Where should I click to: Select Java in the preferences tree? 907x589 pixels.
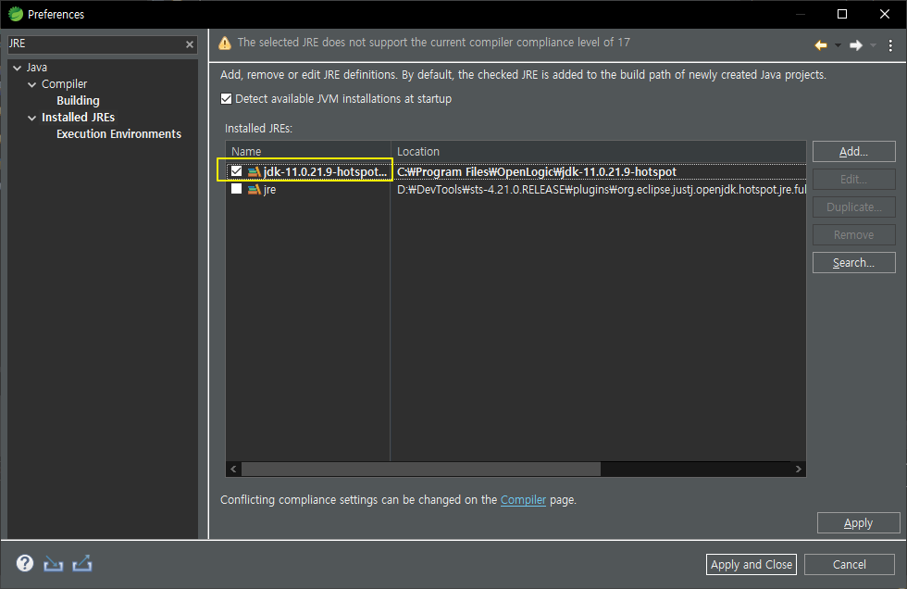click(36, 68)
